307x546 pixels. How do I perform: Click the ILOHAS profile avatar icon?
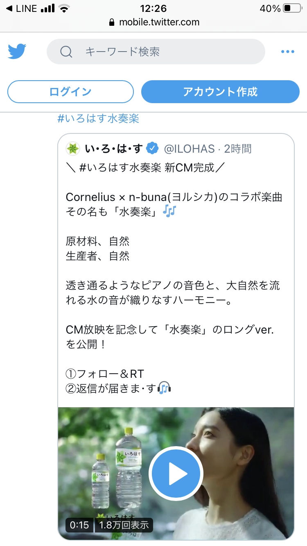[73, 149]
